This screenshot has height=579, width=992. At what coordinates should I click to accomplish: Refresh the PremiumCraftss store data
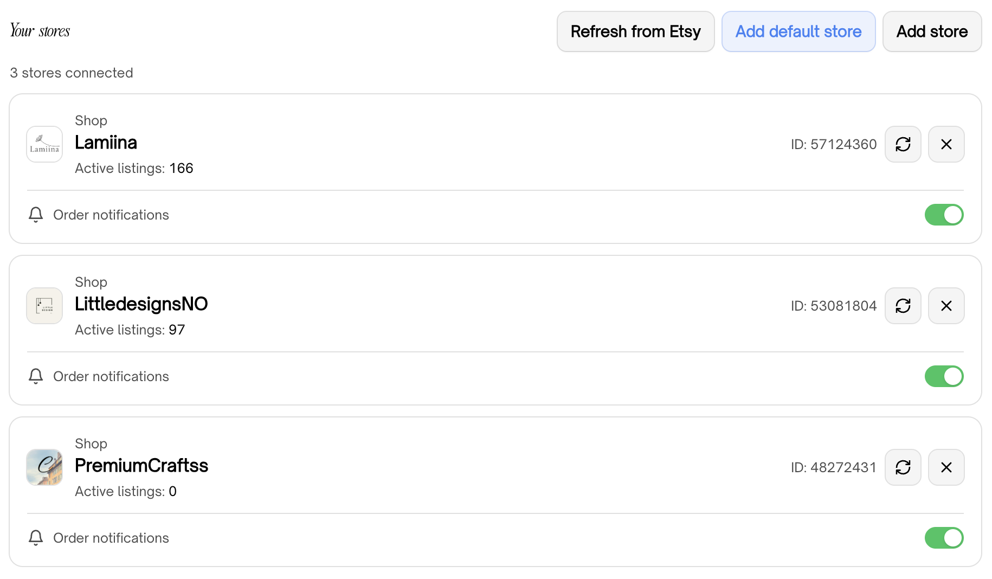(903, 467)
